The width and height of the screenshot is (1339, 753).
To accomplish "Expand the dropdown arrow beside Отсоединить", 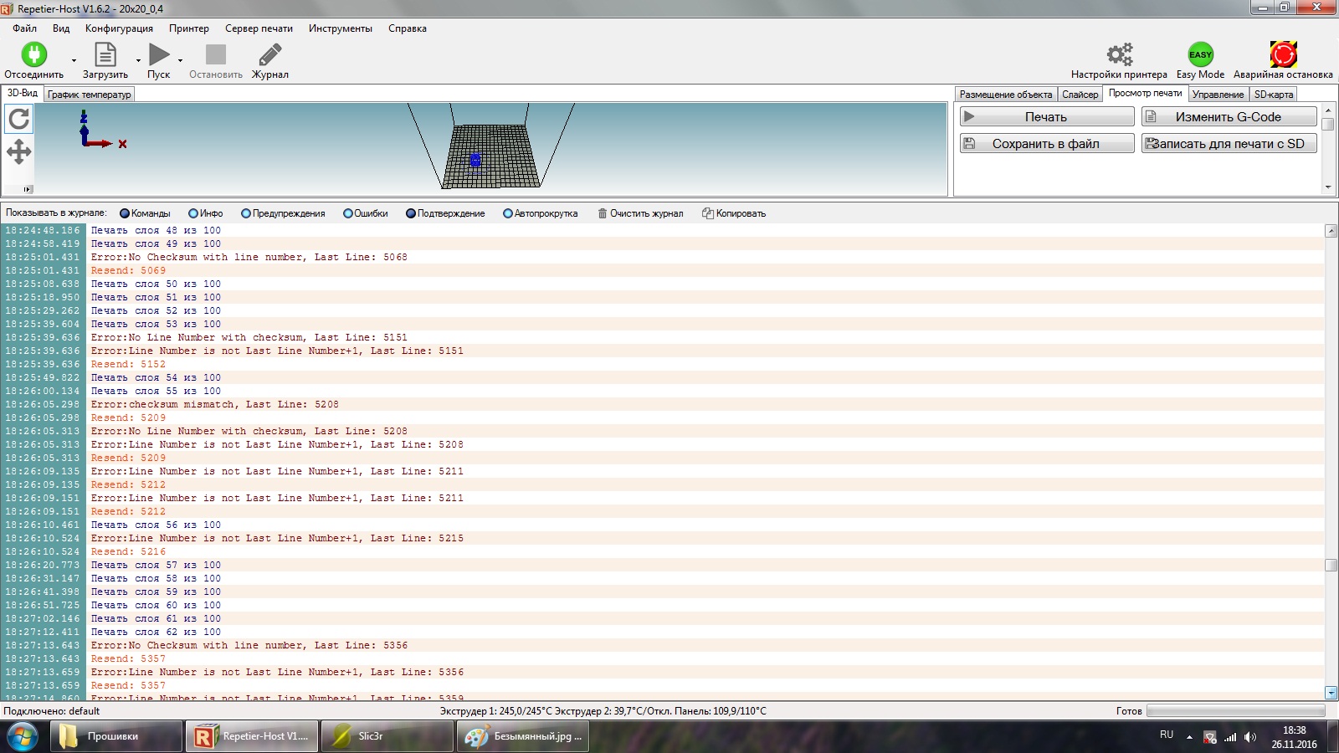I will 74,60.
